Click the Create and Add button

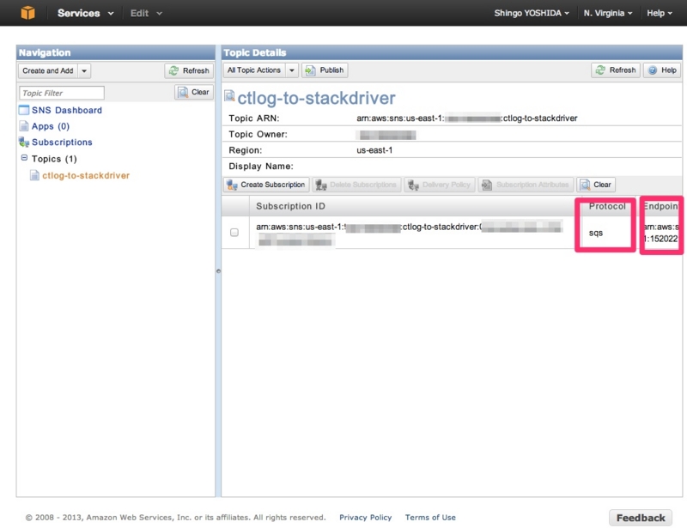coord(48,70)
